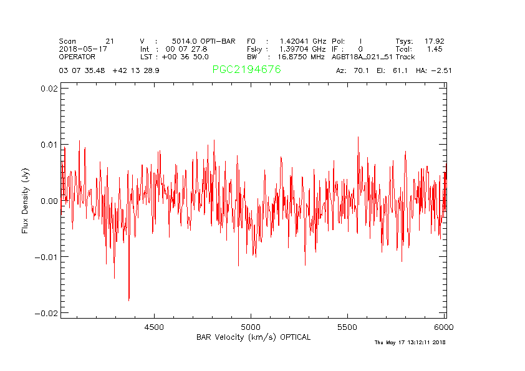525x371 pixels.
Task: Select the Int 00 07 27.8 integration time
Action: point(173,49)
